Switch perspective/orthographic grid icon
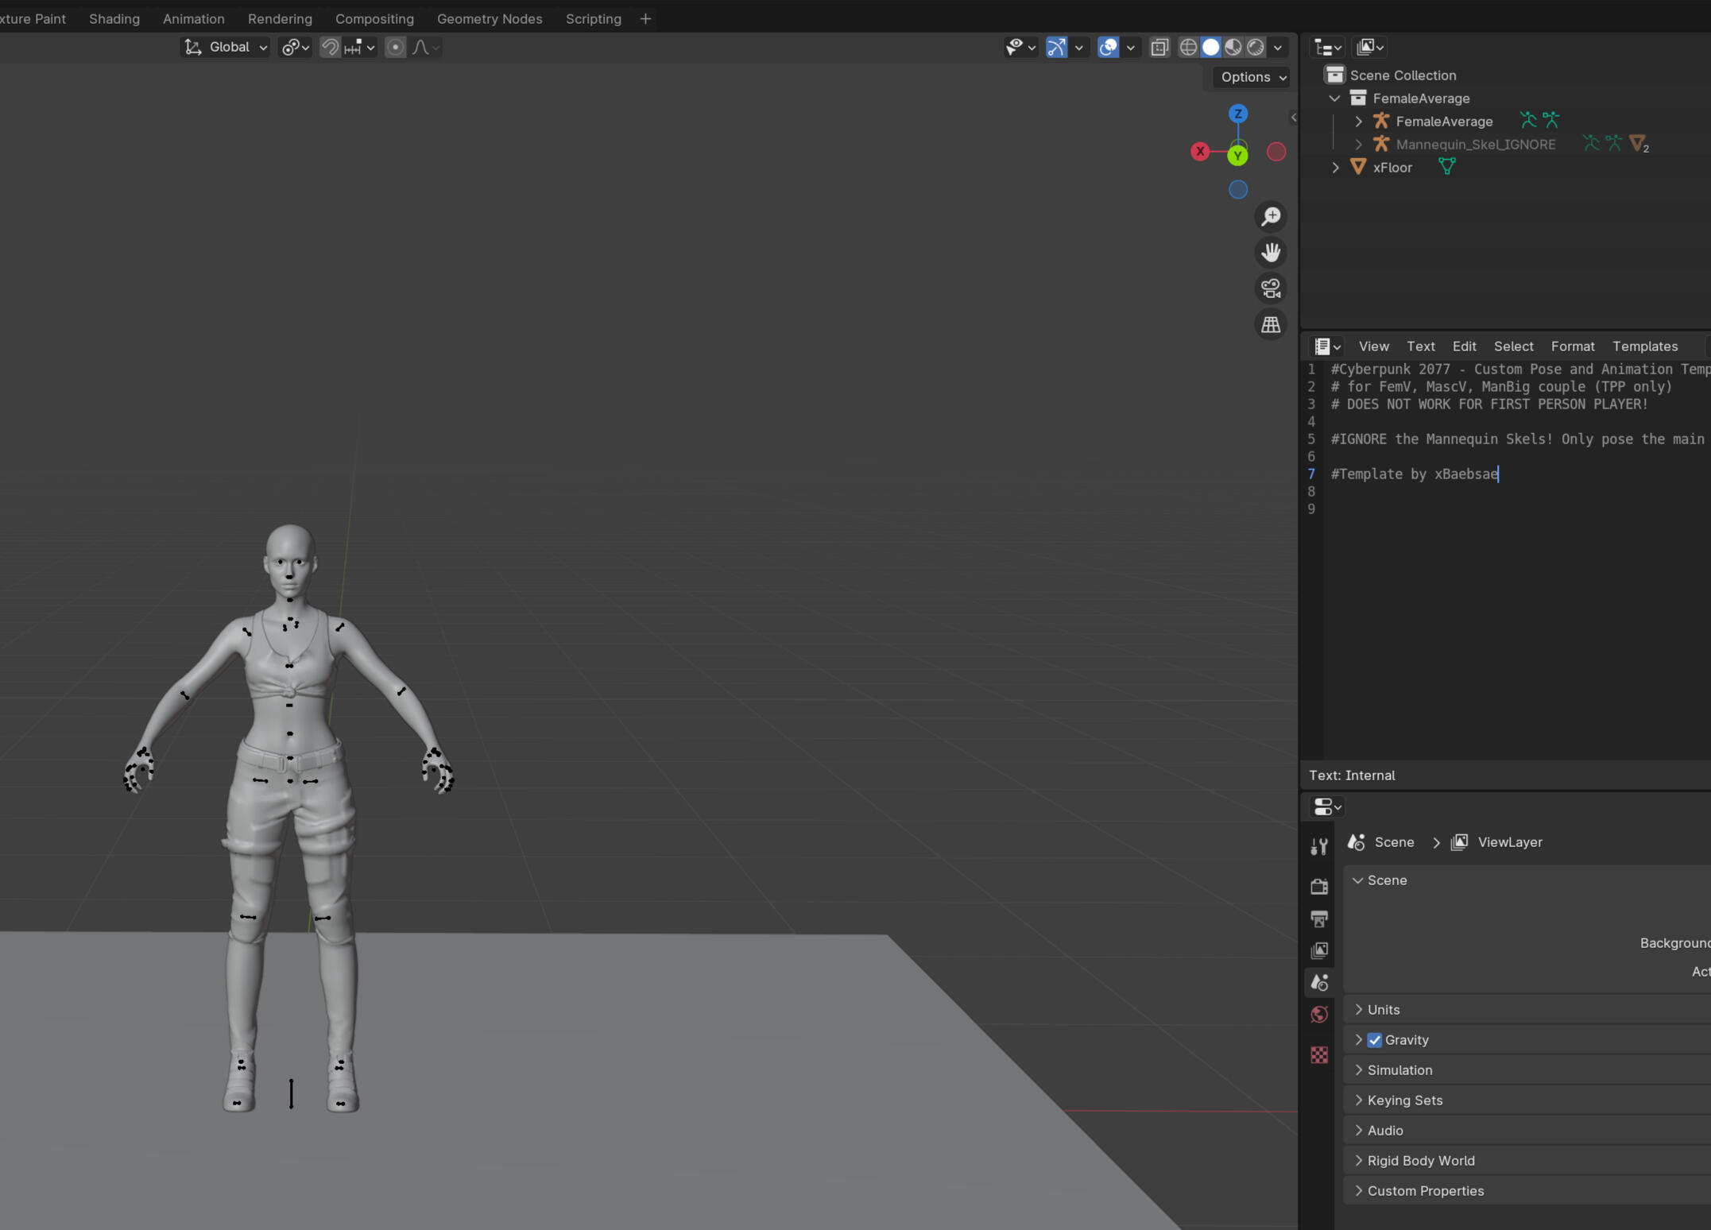Image resolution: width=1711 pixels, height=1230 pixels. pos(1271,324)
